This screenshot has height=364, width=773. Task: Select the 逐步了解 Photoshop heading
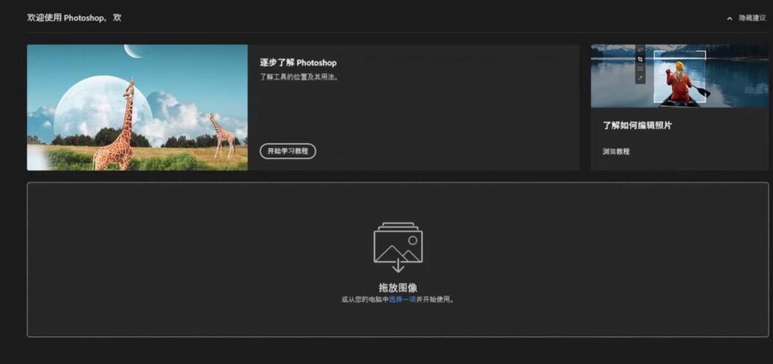[297, 63]
